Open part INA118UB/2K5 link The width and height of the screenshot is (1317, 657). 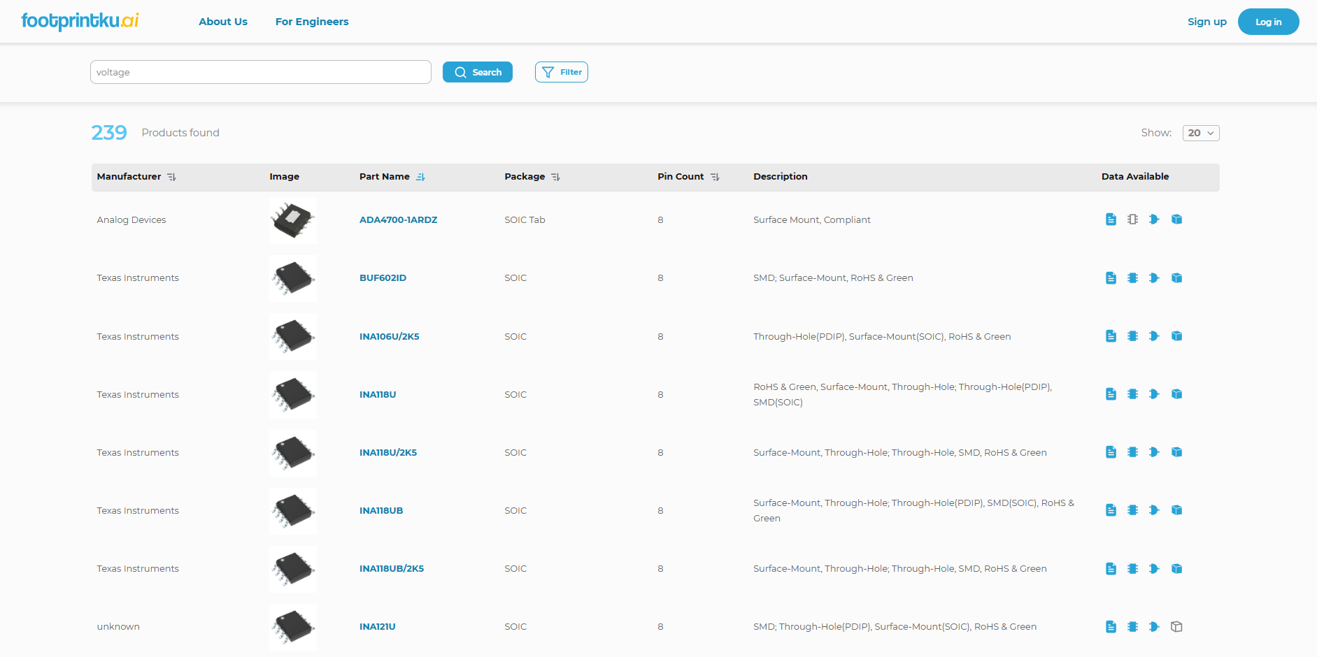tap(392, 568)
